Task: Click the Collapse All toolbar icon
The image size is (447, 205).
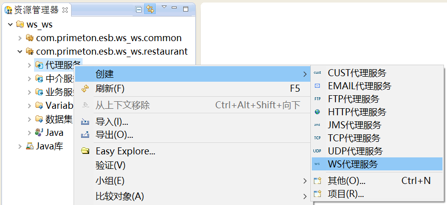Action: pos(139,9)
